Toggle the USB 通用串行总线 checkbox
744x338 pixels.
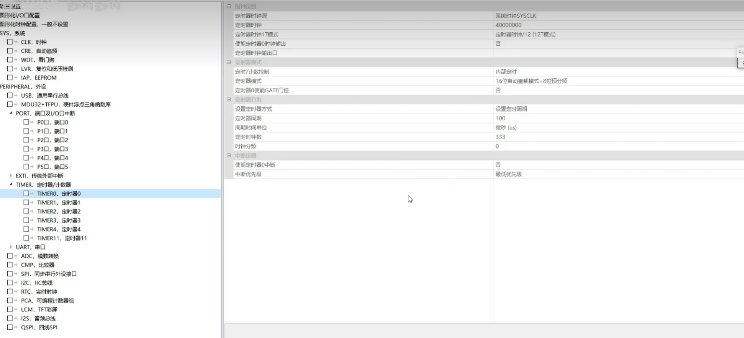click(x=10, y=96)
